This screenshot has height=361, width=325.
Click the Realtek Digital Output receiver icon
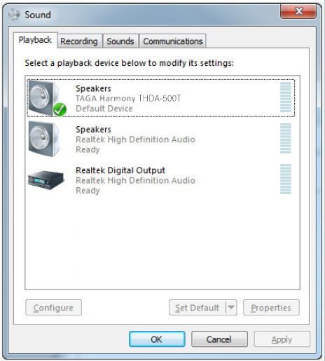46,180
